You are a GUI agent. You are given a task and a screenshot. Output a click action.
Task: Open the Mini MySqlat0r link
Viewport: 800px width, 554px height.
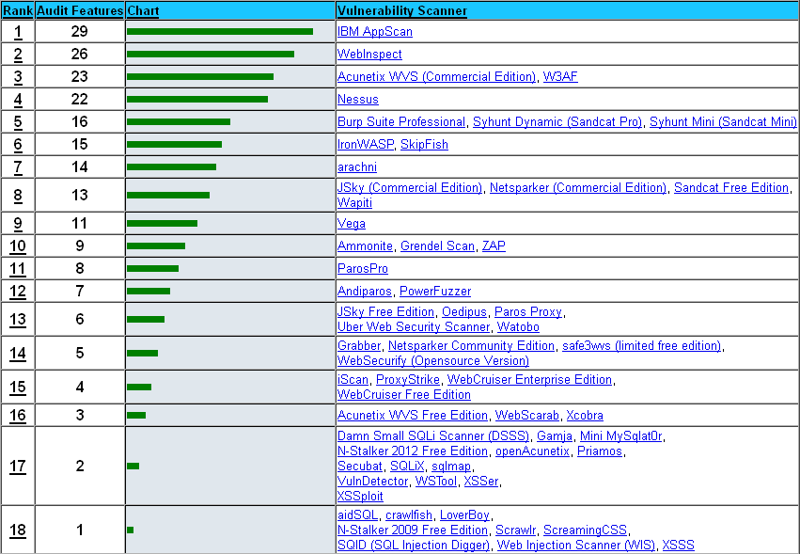[x=621, y=436]
